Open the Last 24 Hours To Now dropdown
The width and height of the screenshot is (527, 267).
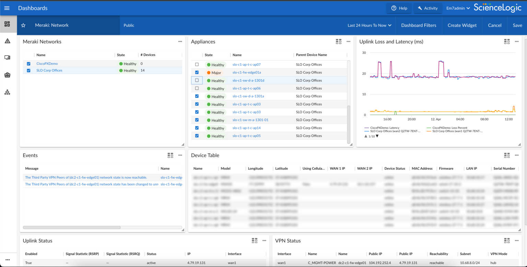(369, 25)
